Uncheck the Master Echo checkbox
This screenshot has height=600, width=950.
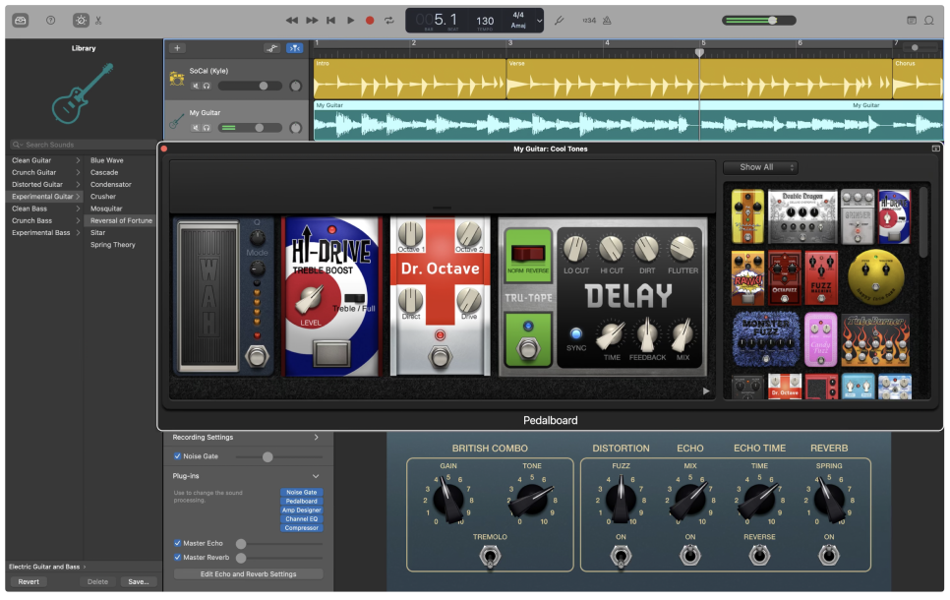[178, 544]
